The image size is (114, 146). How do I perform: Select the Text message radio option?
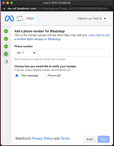(17, 76)
